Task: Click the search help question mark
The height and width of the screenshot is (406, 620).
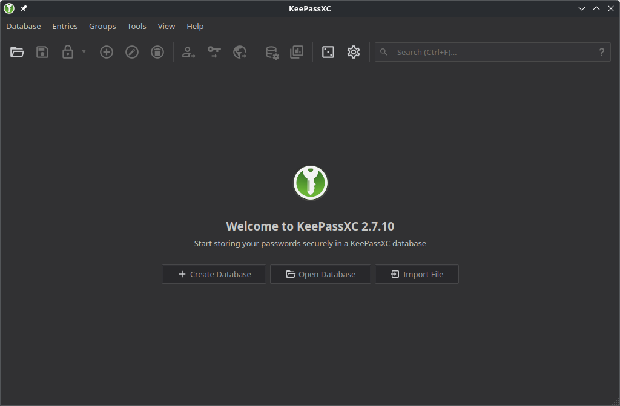Action: tap(601, 52)
